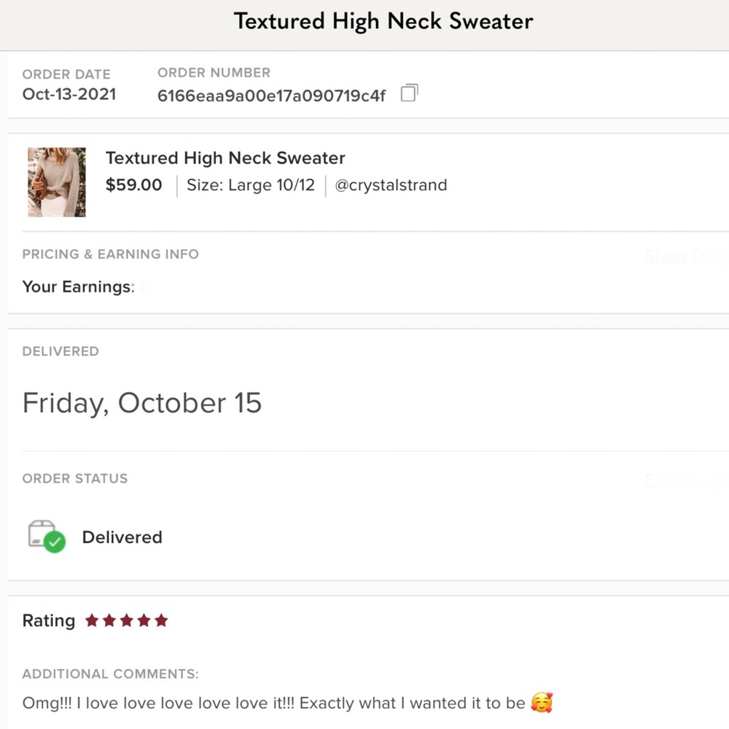
Task: Copy the order number with the copy icon
Action: click(x=409, y=93)
